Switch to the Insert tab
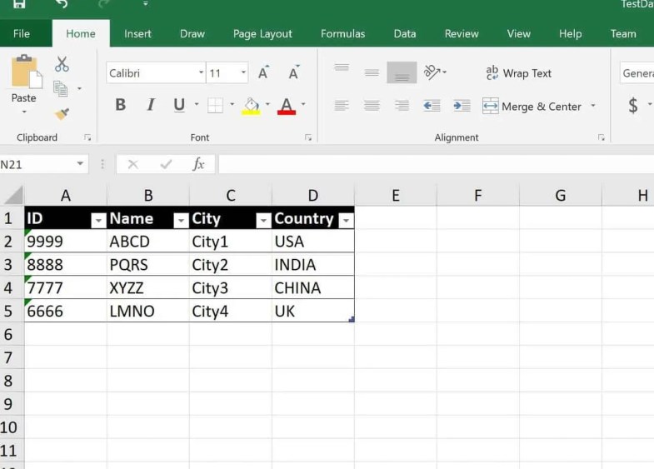This screenshot has height=469, width=654. coord(137,33)
